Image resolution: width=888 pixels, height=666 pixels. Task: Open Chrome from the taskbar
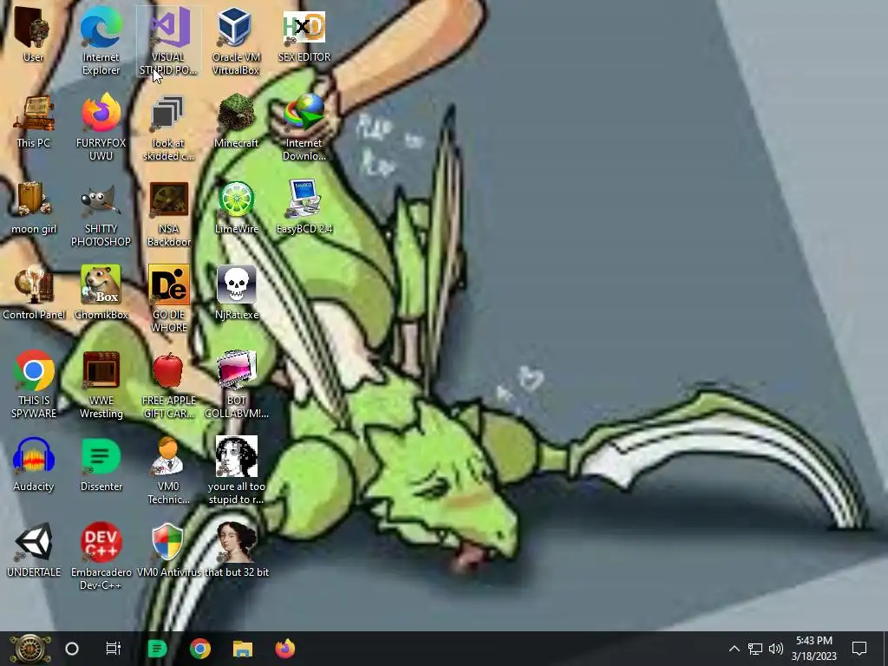tap(200, 649)
